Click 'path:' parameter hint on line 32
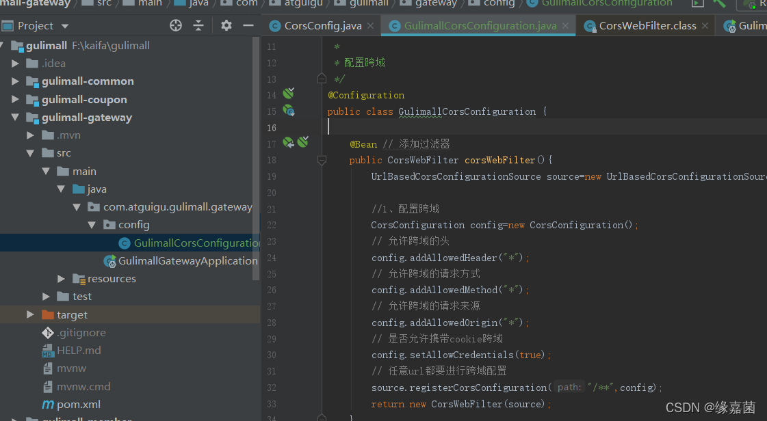Screen dimensions: 767x421 (x=569, y=388)
